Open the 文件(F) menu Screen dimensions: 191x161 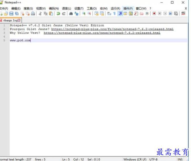pyautogui.click(x=4, y=9)
